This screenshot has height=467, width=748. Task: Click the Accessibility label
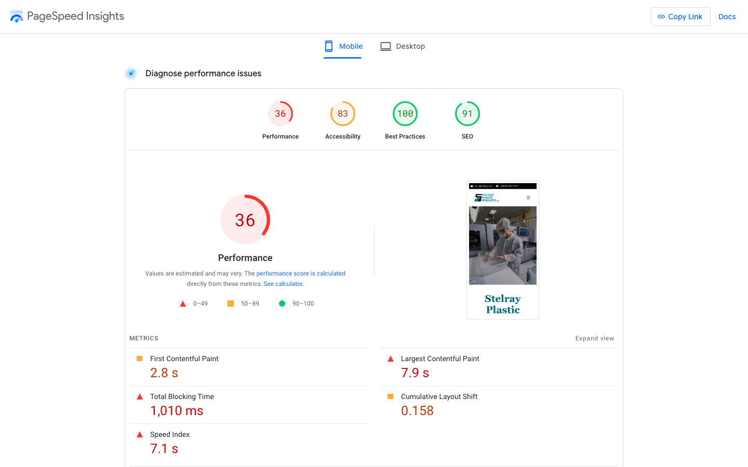tap(343, 136)
